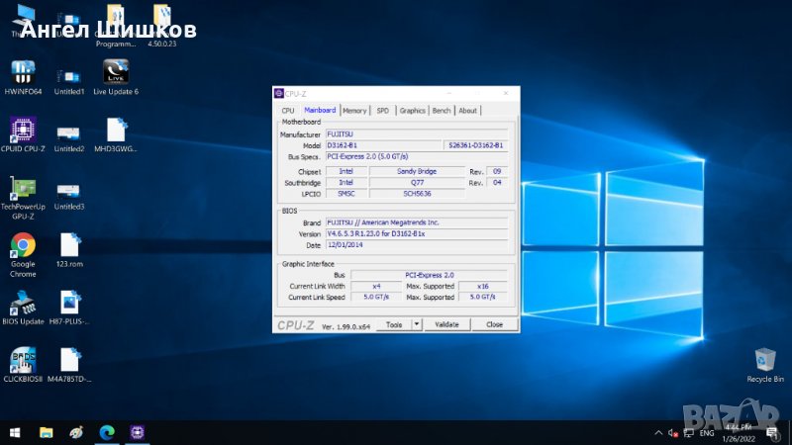This screenshot has height=445, width=792.
Task: Select the 123.rom file icon
Action: click(69, 245)
